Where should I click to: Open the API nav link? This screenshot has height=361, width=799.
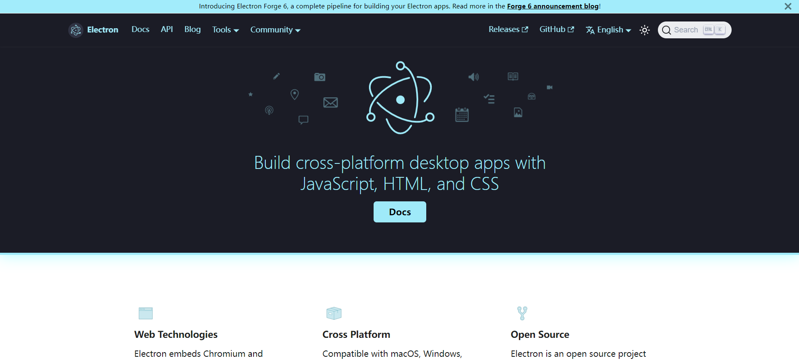[x=167, y=29]
